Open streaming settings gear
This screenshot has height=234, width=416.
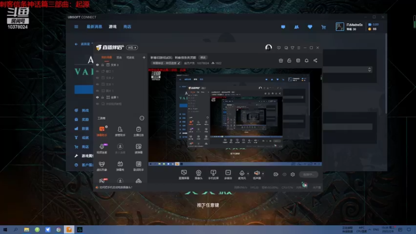click(x=293, y=174)
